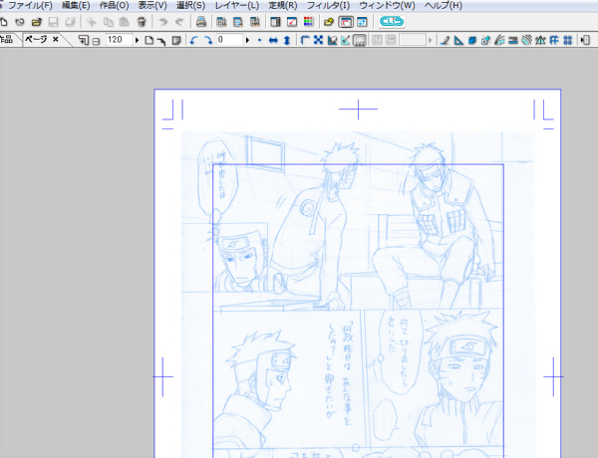Image resolution: width=598 pixels, height=458 pixels.
Task: Flip view horizontally with blue double arrow
Action: [x=273, y=40]
